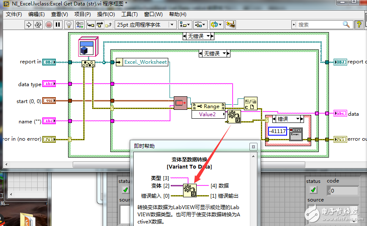Screen dimensions: 367x226
Task: Select the data output string terminal
Action: pos(340,114)
